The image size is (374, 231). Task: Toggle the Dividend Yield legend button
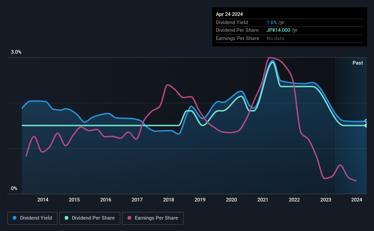pyautogui.click(x=32, y=218)
